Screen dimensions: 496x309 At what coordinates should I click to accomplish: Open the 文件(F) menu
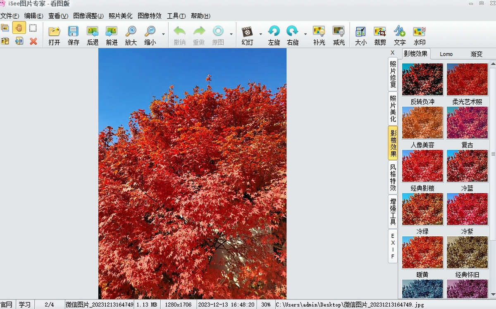(x=10, y=16)
